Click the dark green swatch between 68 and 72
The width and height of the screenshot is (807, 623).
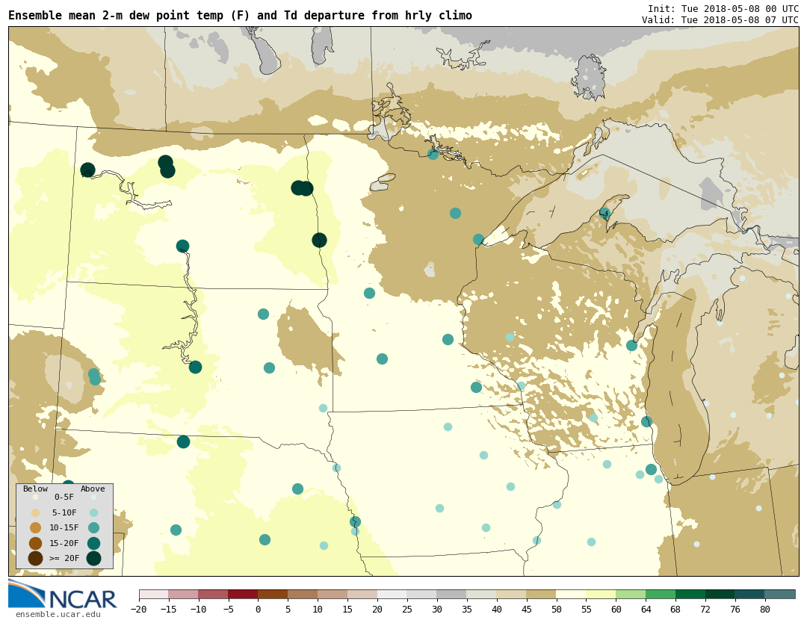(691, 595)
